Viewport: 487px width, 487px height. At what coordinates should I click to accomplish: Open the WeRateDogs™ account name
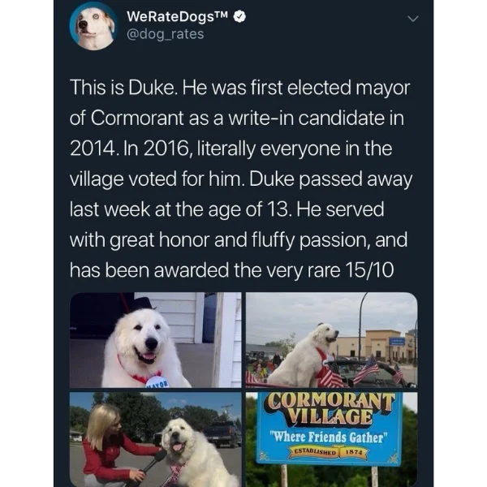178,16
